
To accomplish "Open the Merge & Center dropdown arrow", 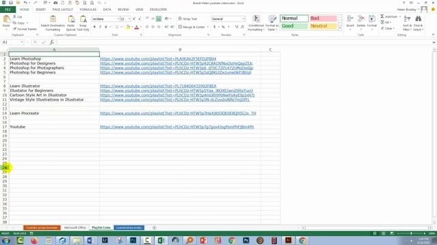I will [208, 27].
